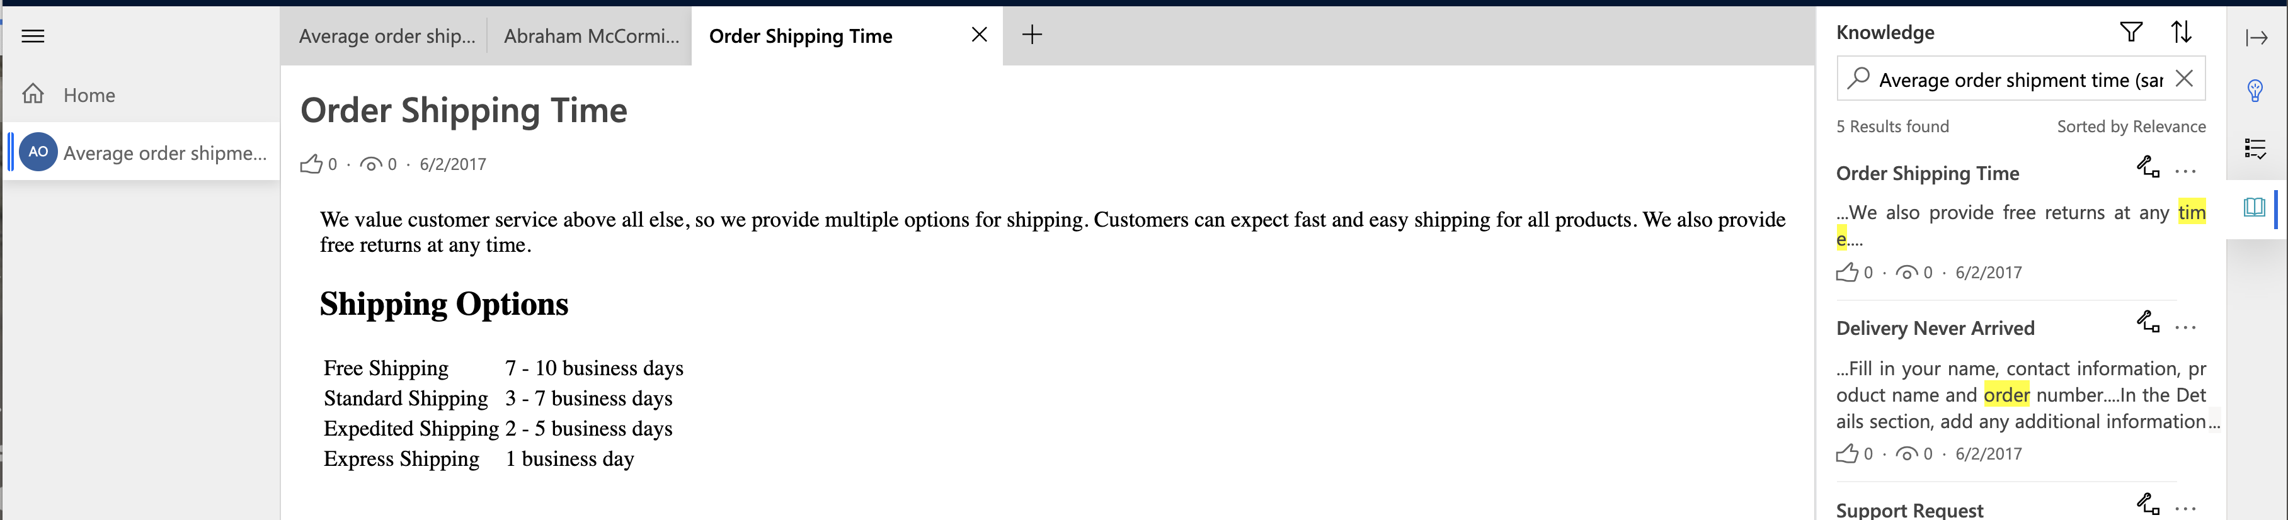Link Order Shipping Time article to case

click(x=2148, y=167)
